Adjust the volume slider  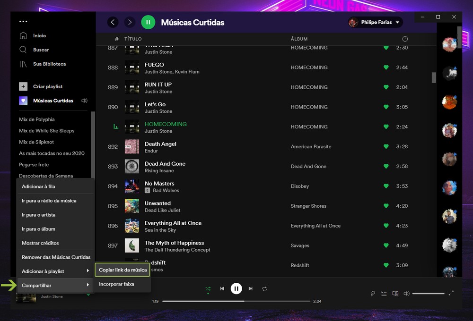click(428, 294)
